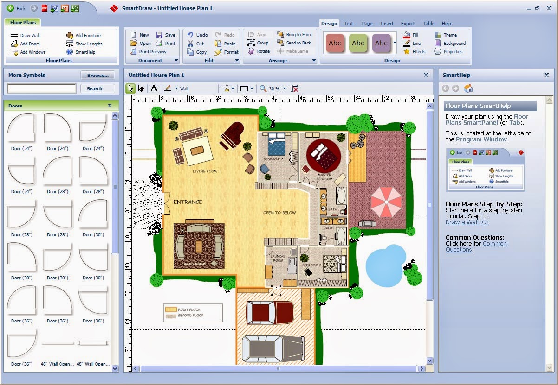Follow the Draw a Wall tutorial link
Viewport: 558px width, 385px height.
tap(467, 222)
